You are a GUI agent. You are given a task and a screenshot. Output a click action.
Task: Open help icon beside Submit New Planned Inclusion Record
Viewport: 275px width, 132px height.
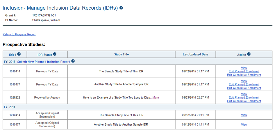point(73,61)
